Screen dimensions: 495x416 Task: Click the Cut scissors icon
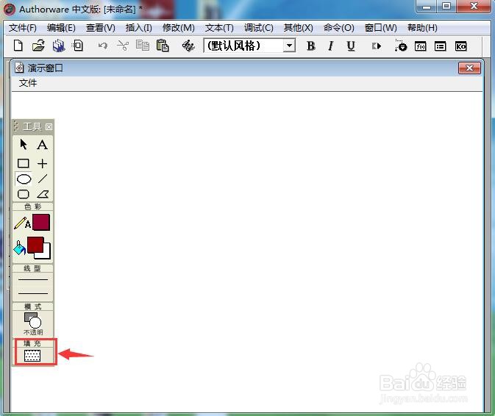(123, 46)
